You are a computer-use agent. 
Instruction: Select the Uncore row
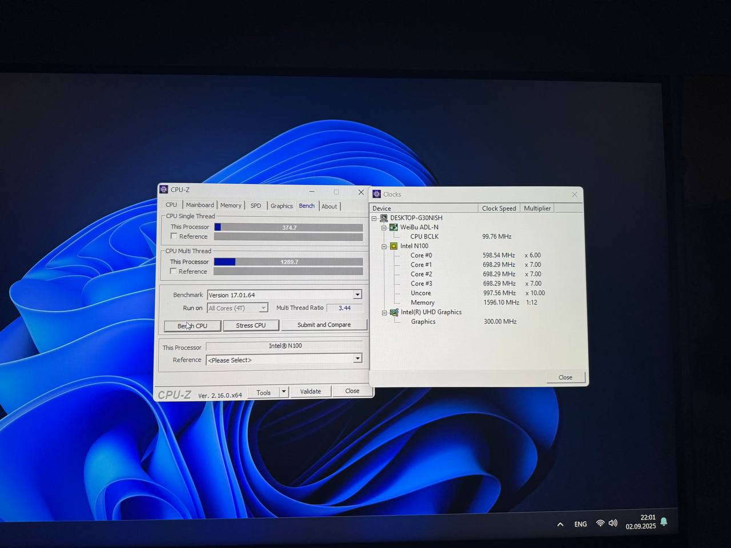(x=421, y=293)
